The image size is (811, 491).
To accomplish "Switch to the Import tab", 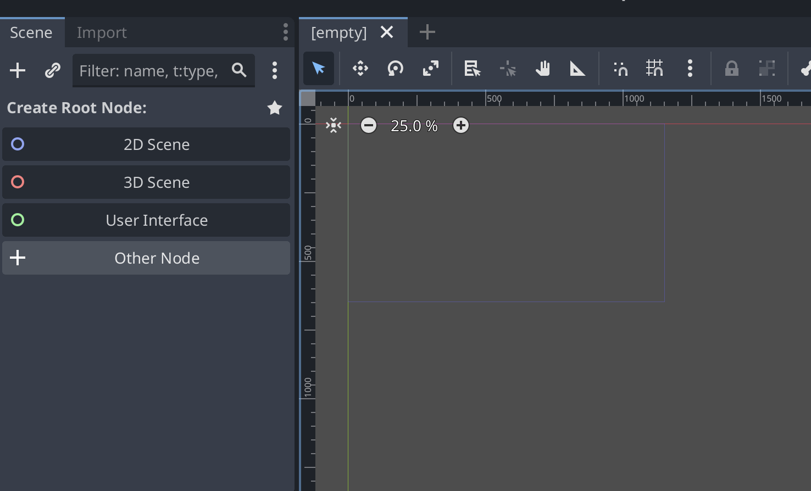I will [102, 32].
